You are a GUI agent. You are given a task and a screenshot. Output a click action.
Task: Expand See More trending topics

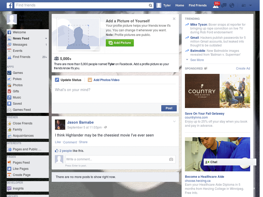pyautogui.click(x=197, y=60)
